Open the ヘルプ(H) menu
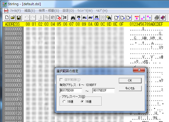This screenshot has width=169, height=122. click(102, 11)
